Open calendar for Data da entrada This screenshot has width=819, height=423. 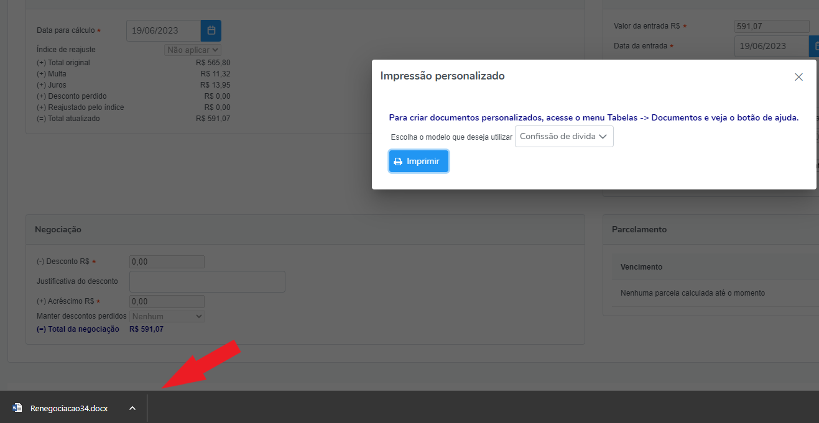pyautogui.click(x=814, y=46)
